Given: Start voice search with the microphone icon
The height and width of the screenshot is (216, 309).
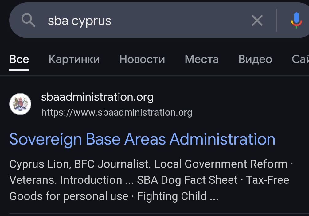Looking at the screenshot, I should coord(296,20).
